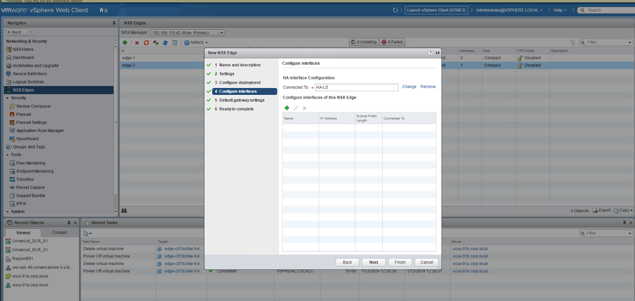Click the red X delete icon in the NSX Edges toolbar
635x301 pixels.
[x=137, y=43]
